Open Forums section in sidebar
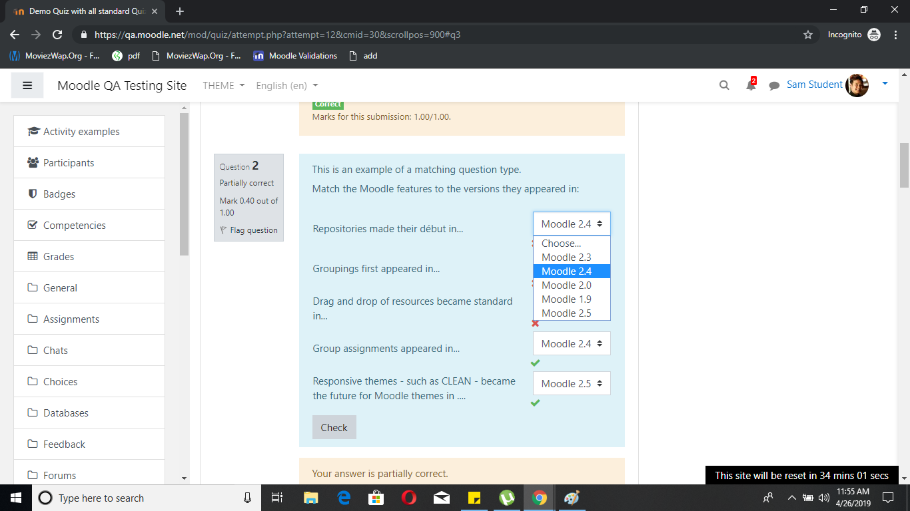 89,476
